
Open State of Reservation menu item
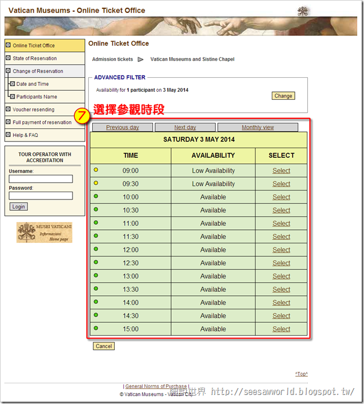tap(44, 59)
